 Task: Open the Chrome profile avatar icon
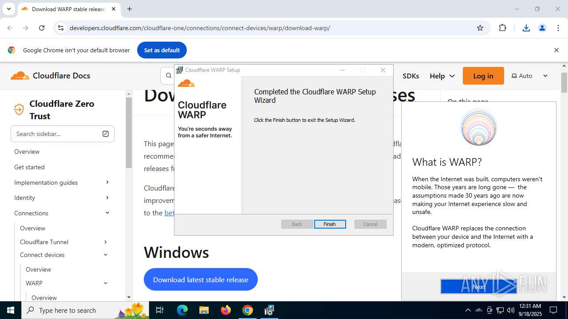tap(542, 28)
